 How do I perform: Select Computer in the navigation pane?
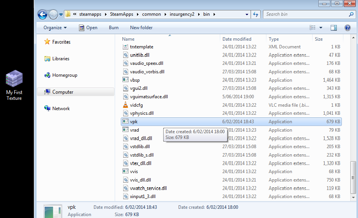click(75, 92)
